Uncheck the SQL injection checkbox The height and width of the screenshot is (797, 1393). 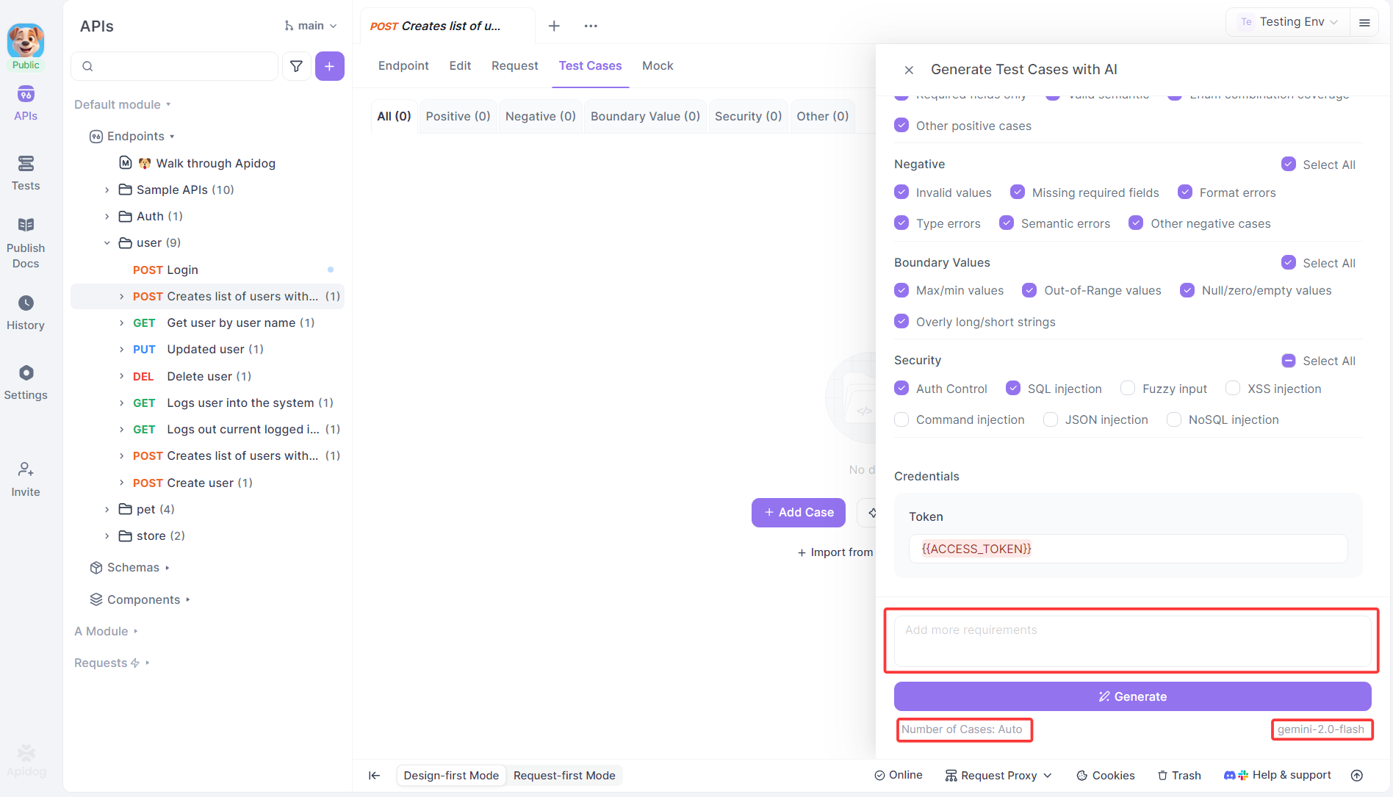[1013, 389]
